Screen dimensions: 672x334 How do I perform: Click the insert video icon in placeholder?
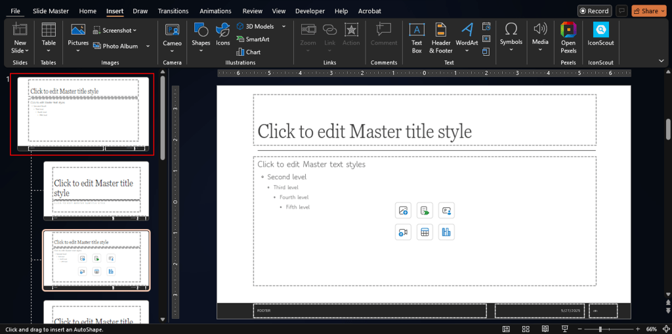click(x=403, y=232)
